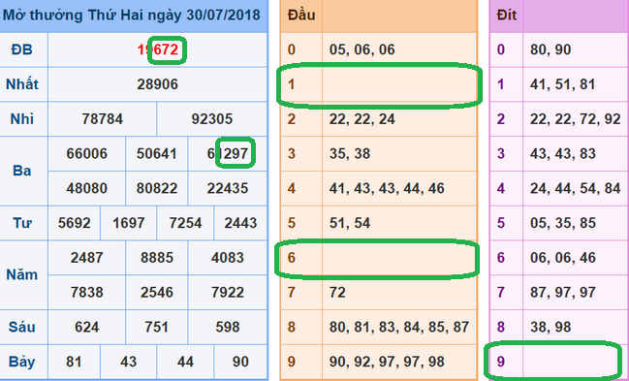This screenshot has height=381, width=629.
Task: Select Đầu row values '90, 92, 97, 97, 98'
Action: coord(387,362)
